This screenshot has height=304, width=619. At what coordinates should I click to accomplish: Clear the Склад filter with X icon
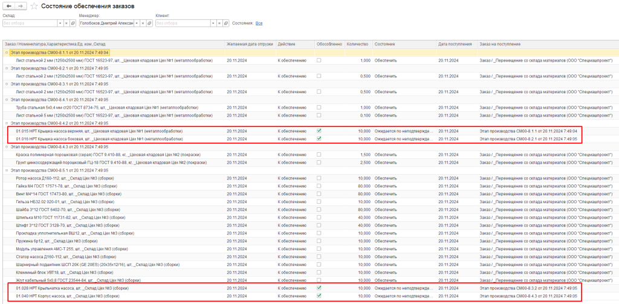click(66, 24)
